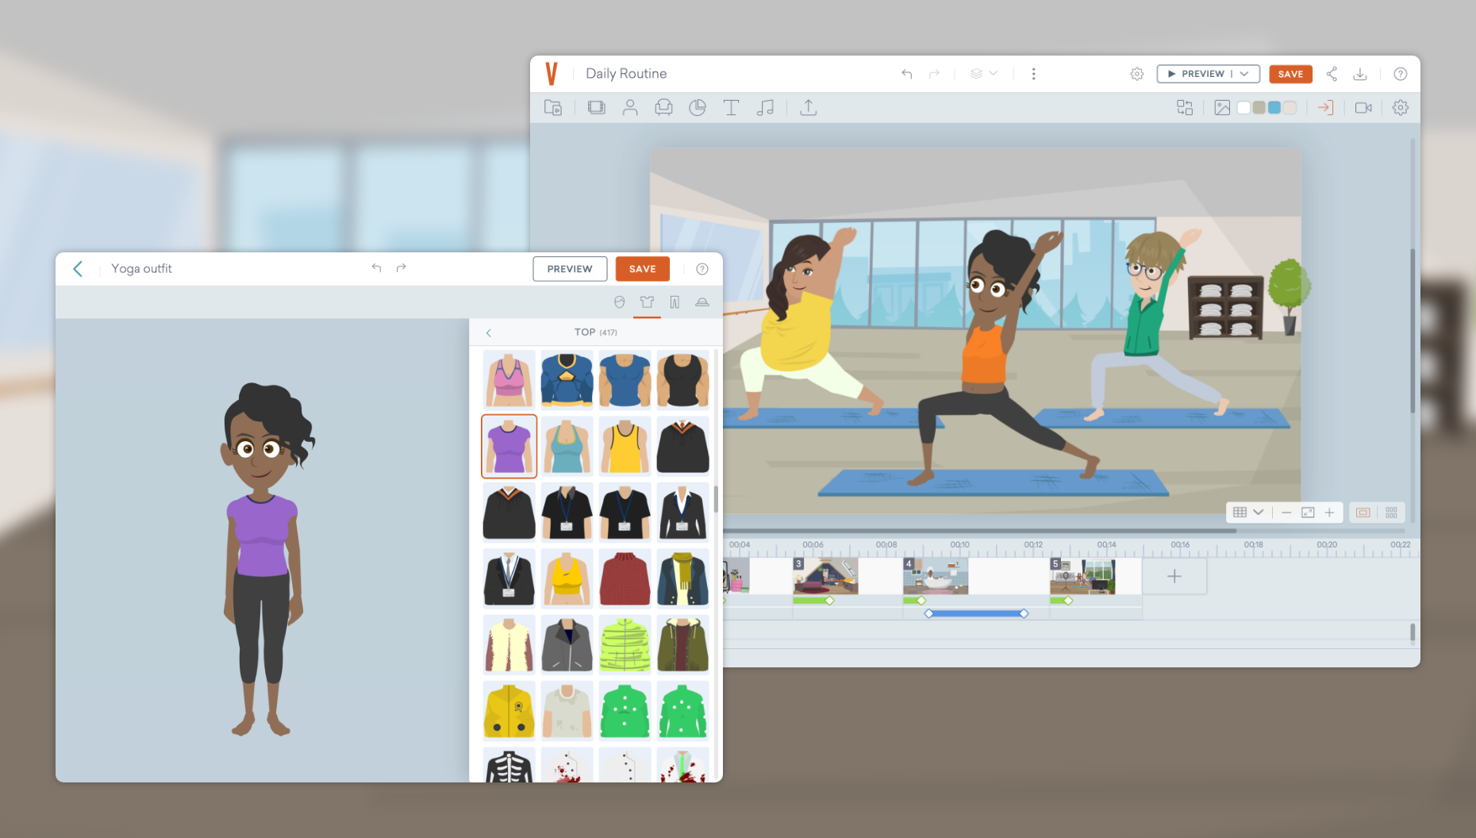Enable the grid overlay on the stage
Image resolution: width=1476 pixels, height=838 pixels.
pyautogui.click(x=1241, y=512)
